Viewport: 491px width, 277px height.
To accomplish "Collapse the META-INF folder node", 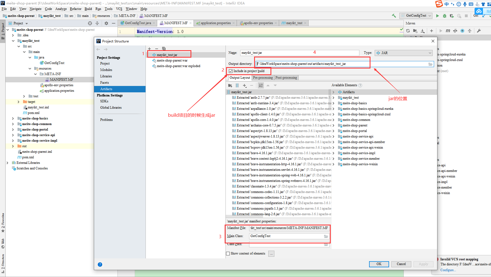I will (35, 74).
